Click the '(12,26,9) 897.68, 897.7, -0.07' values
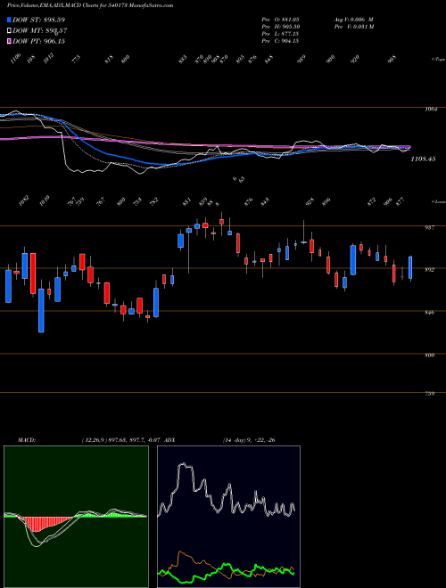 click(x=121, y=440)
